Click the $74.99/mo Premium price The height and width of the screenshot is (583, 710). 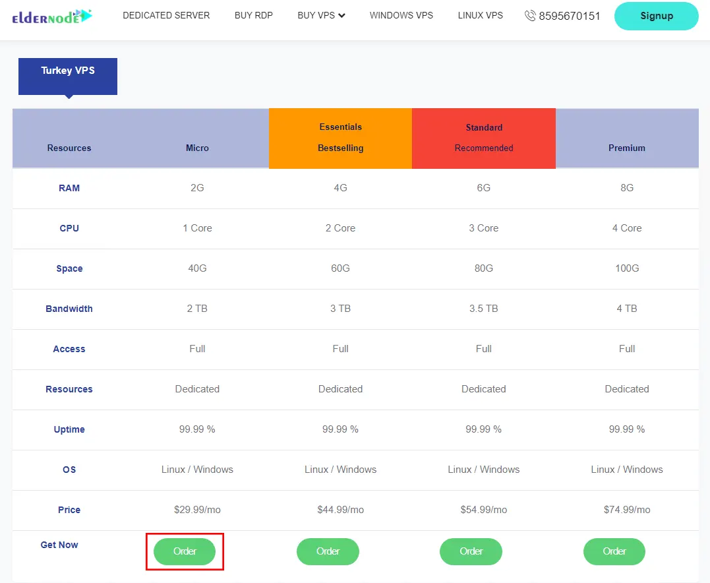coord(626,510)
